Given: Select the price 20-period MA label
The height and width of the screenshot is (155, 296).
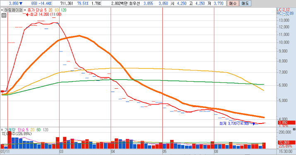Looking at the screenshot, I should tap(51, 10).
